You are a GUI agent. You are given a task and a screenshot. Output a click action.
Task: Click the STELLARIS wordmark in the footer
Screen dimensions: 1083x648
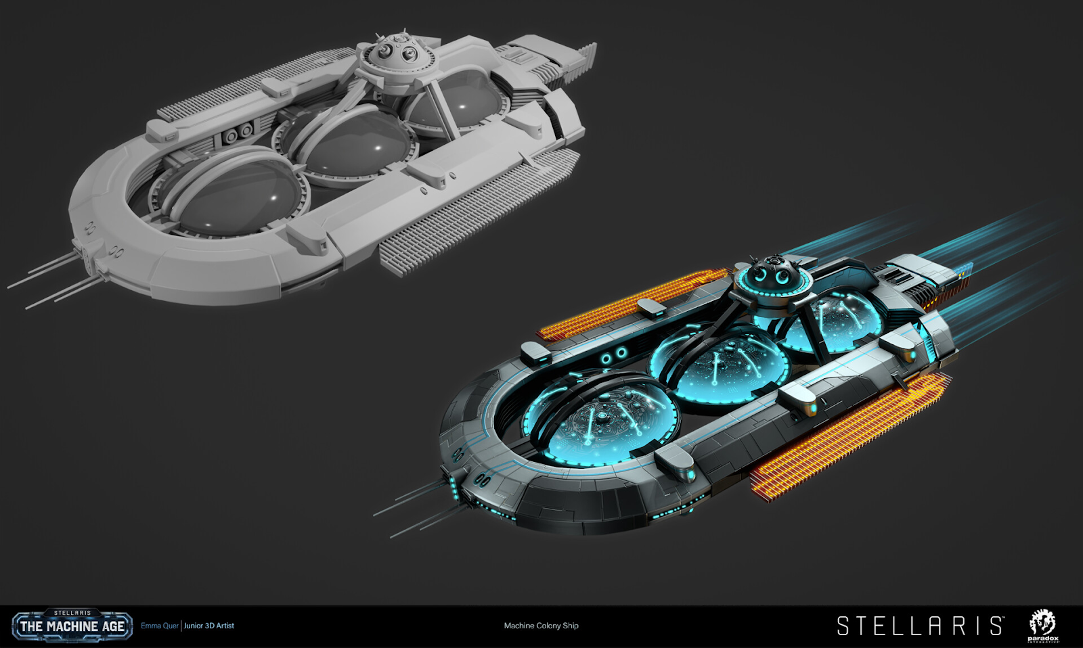(921, 626)
